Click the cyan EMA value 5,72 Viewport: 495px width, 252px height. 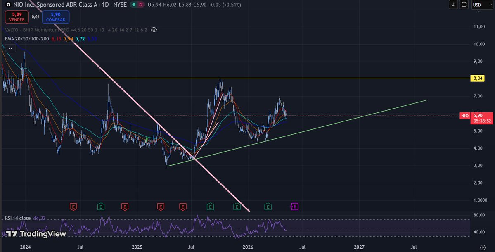(80, 39)
